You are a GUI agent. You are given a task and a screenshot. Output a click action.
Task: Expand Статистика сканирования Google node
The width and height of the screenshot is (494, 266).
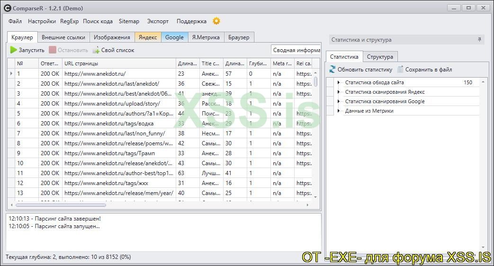click(339, 101)
